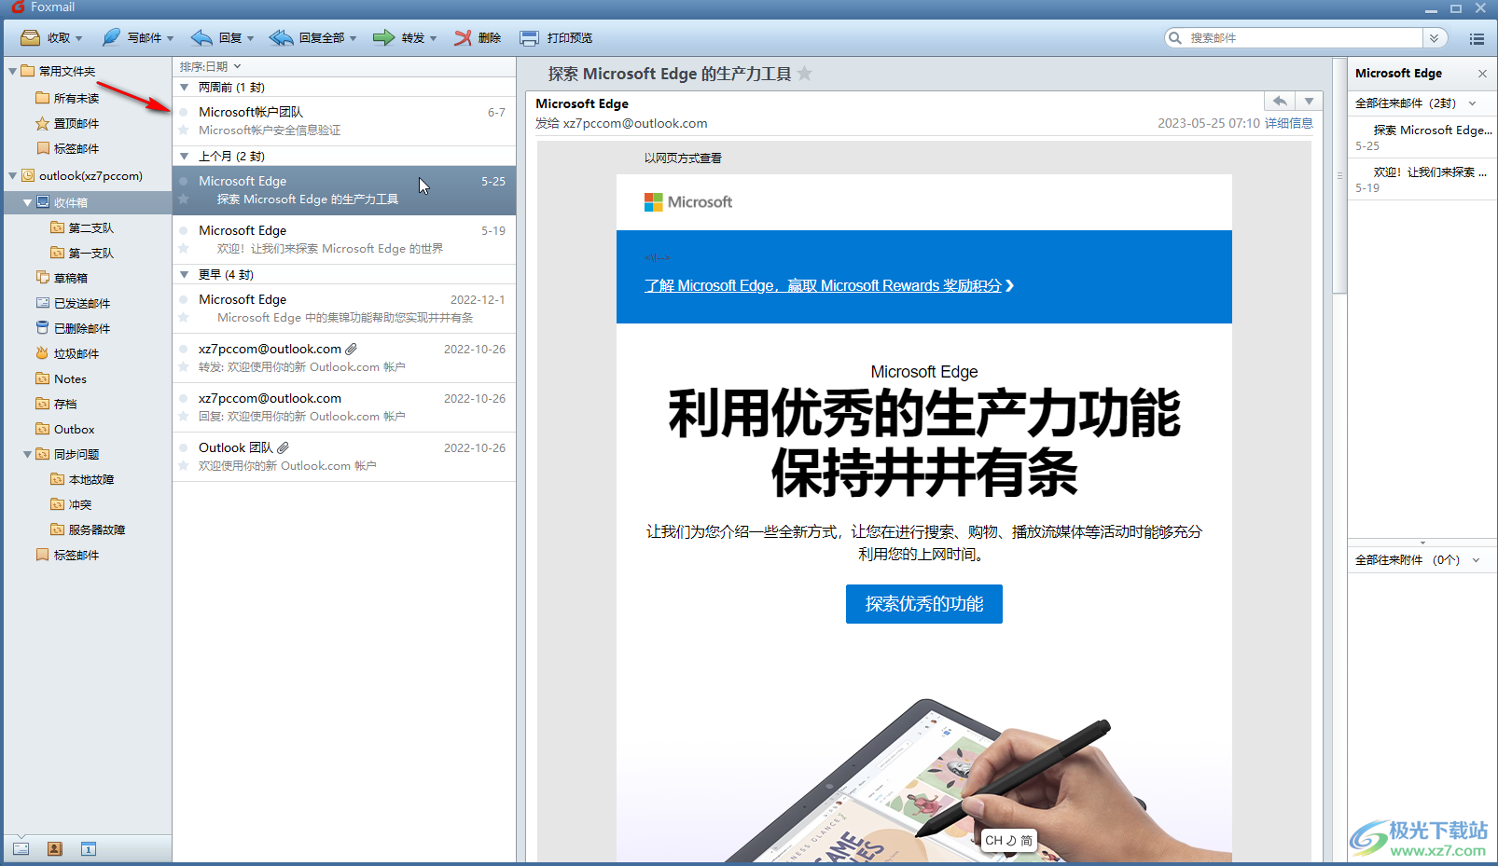Collapse the 更早 mail group
1498x866 pixels.
coord(185,274)
